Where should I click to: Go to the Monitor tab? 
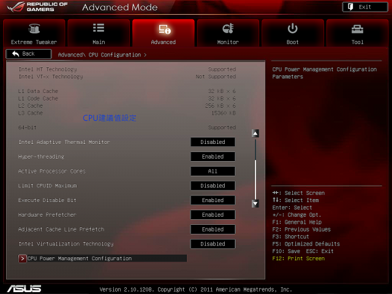tap(228, 32)
